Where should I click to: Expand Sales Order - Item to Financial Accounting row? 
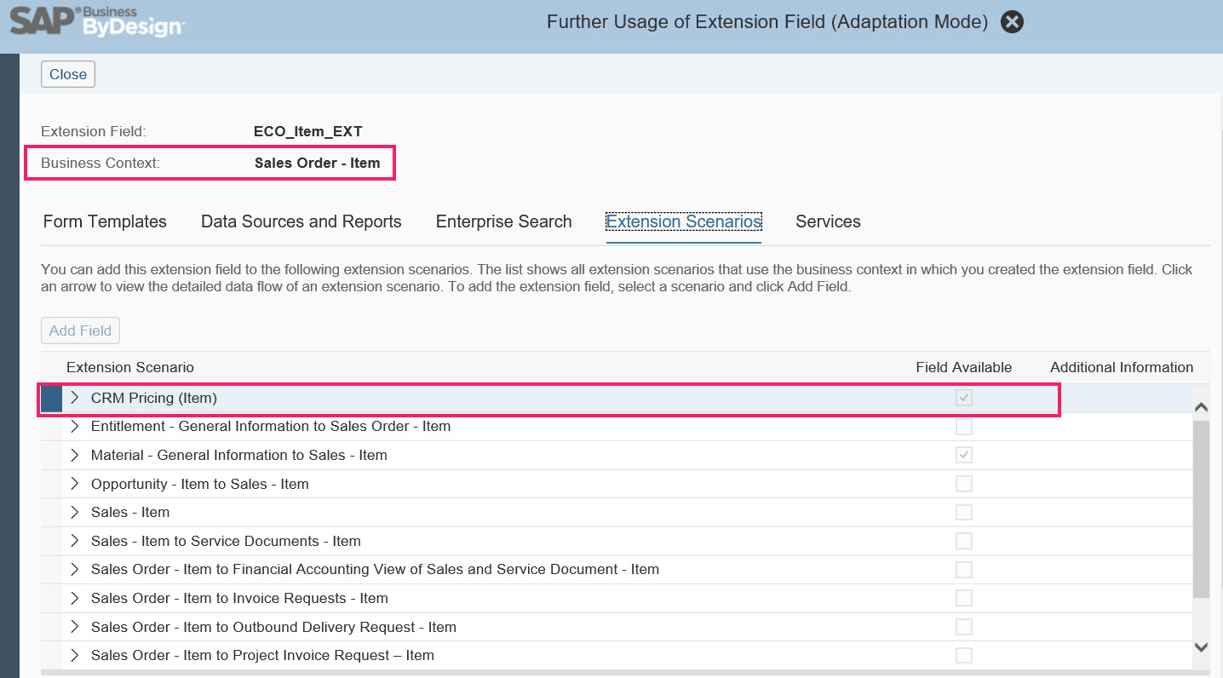75,569
